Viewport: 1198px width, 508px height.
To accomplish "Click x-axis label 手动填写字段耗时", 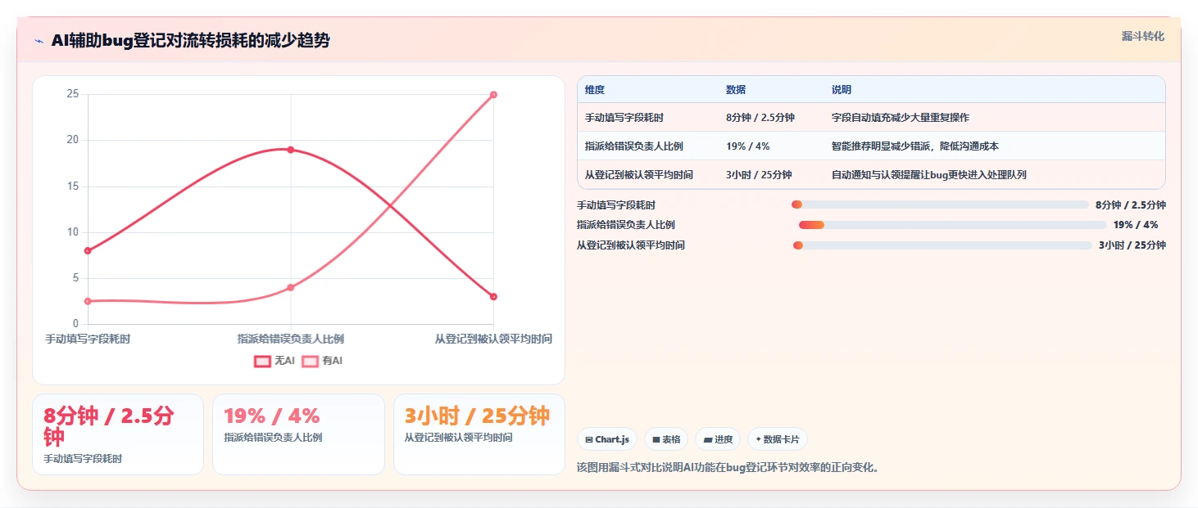I will tap(88, 339).
